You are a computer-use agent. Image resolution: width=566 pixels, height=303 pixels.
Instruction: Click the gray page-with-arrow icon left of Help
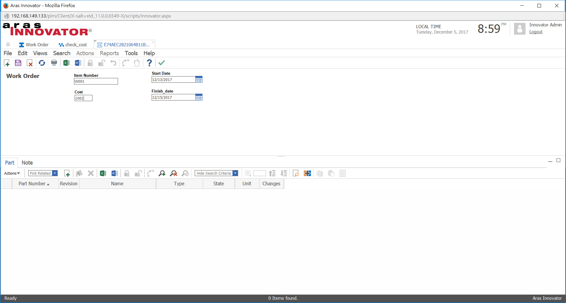pyautogui.click(x=137, y=63)
